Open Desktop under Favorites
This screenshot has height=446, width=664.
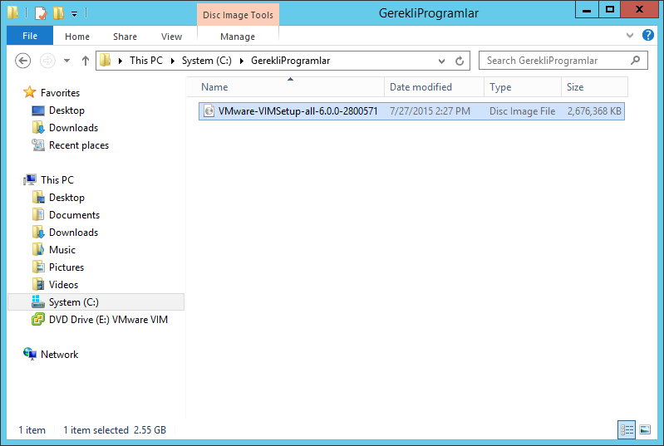coord(66,110)
